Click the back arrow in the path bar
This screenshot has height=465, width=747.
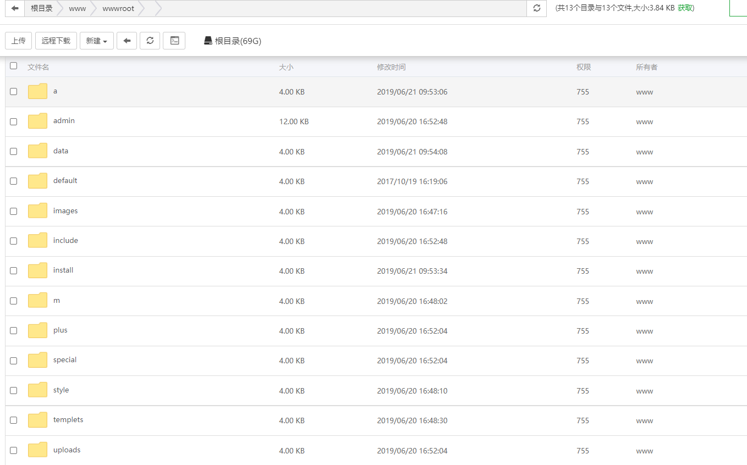coord(15,8)
